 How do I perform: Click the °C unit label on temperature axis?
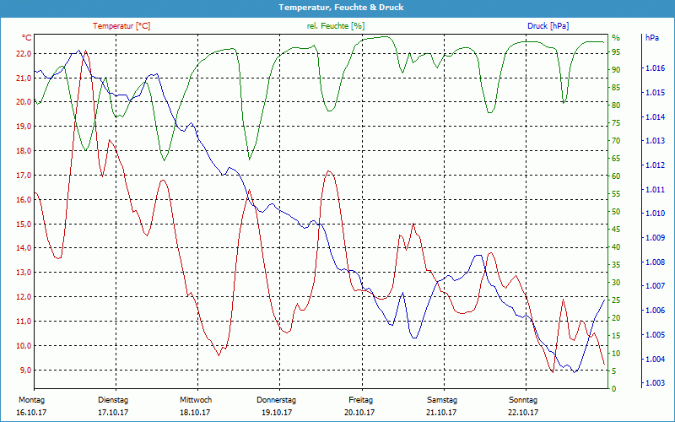[27, 38]
